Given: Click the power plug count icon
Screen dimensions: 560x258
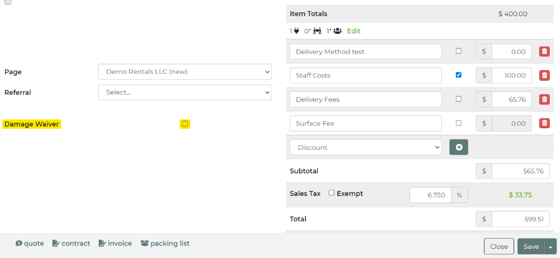Looking at the screenshot, I should point(297,31).
